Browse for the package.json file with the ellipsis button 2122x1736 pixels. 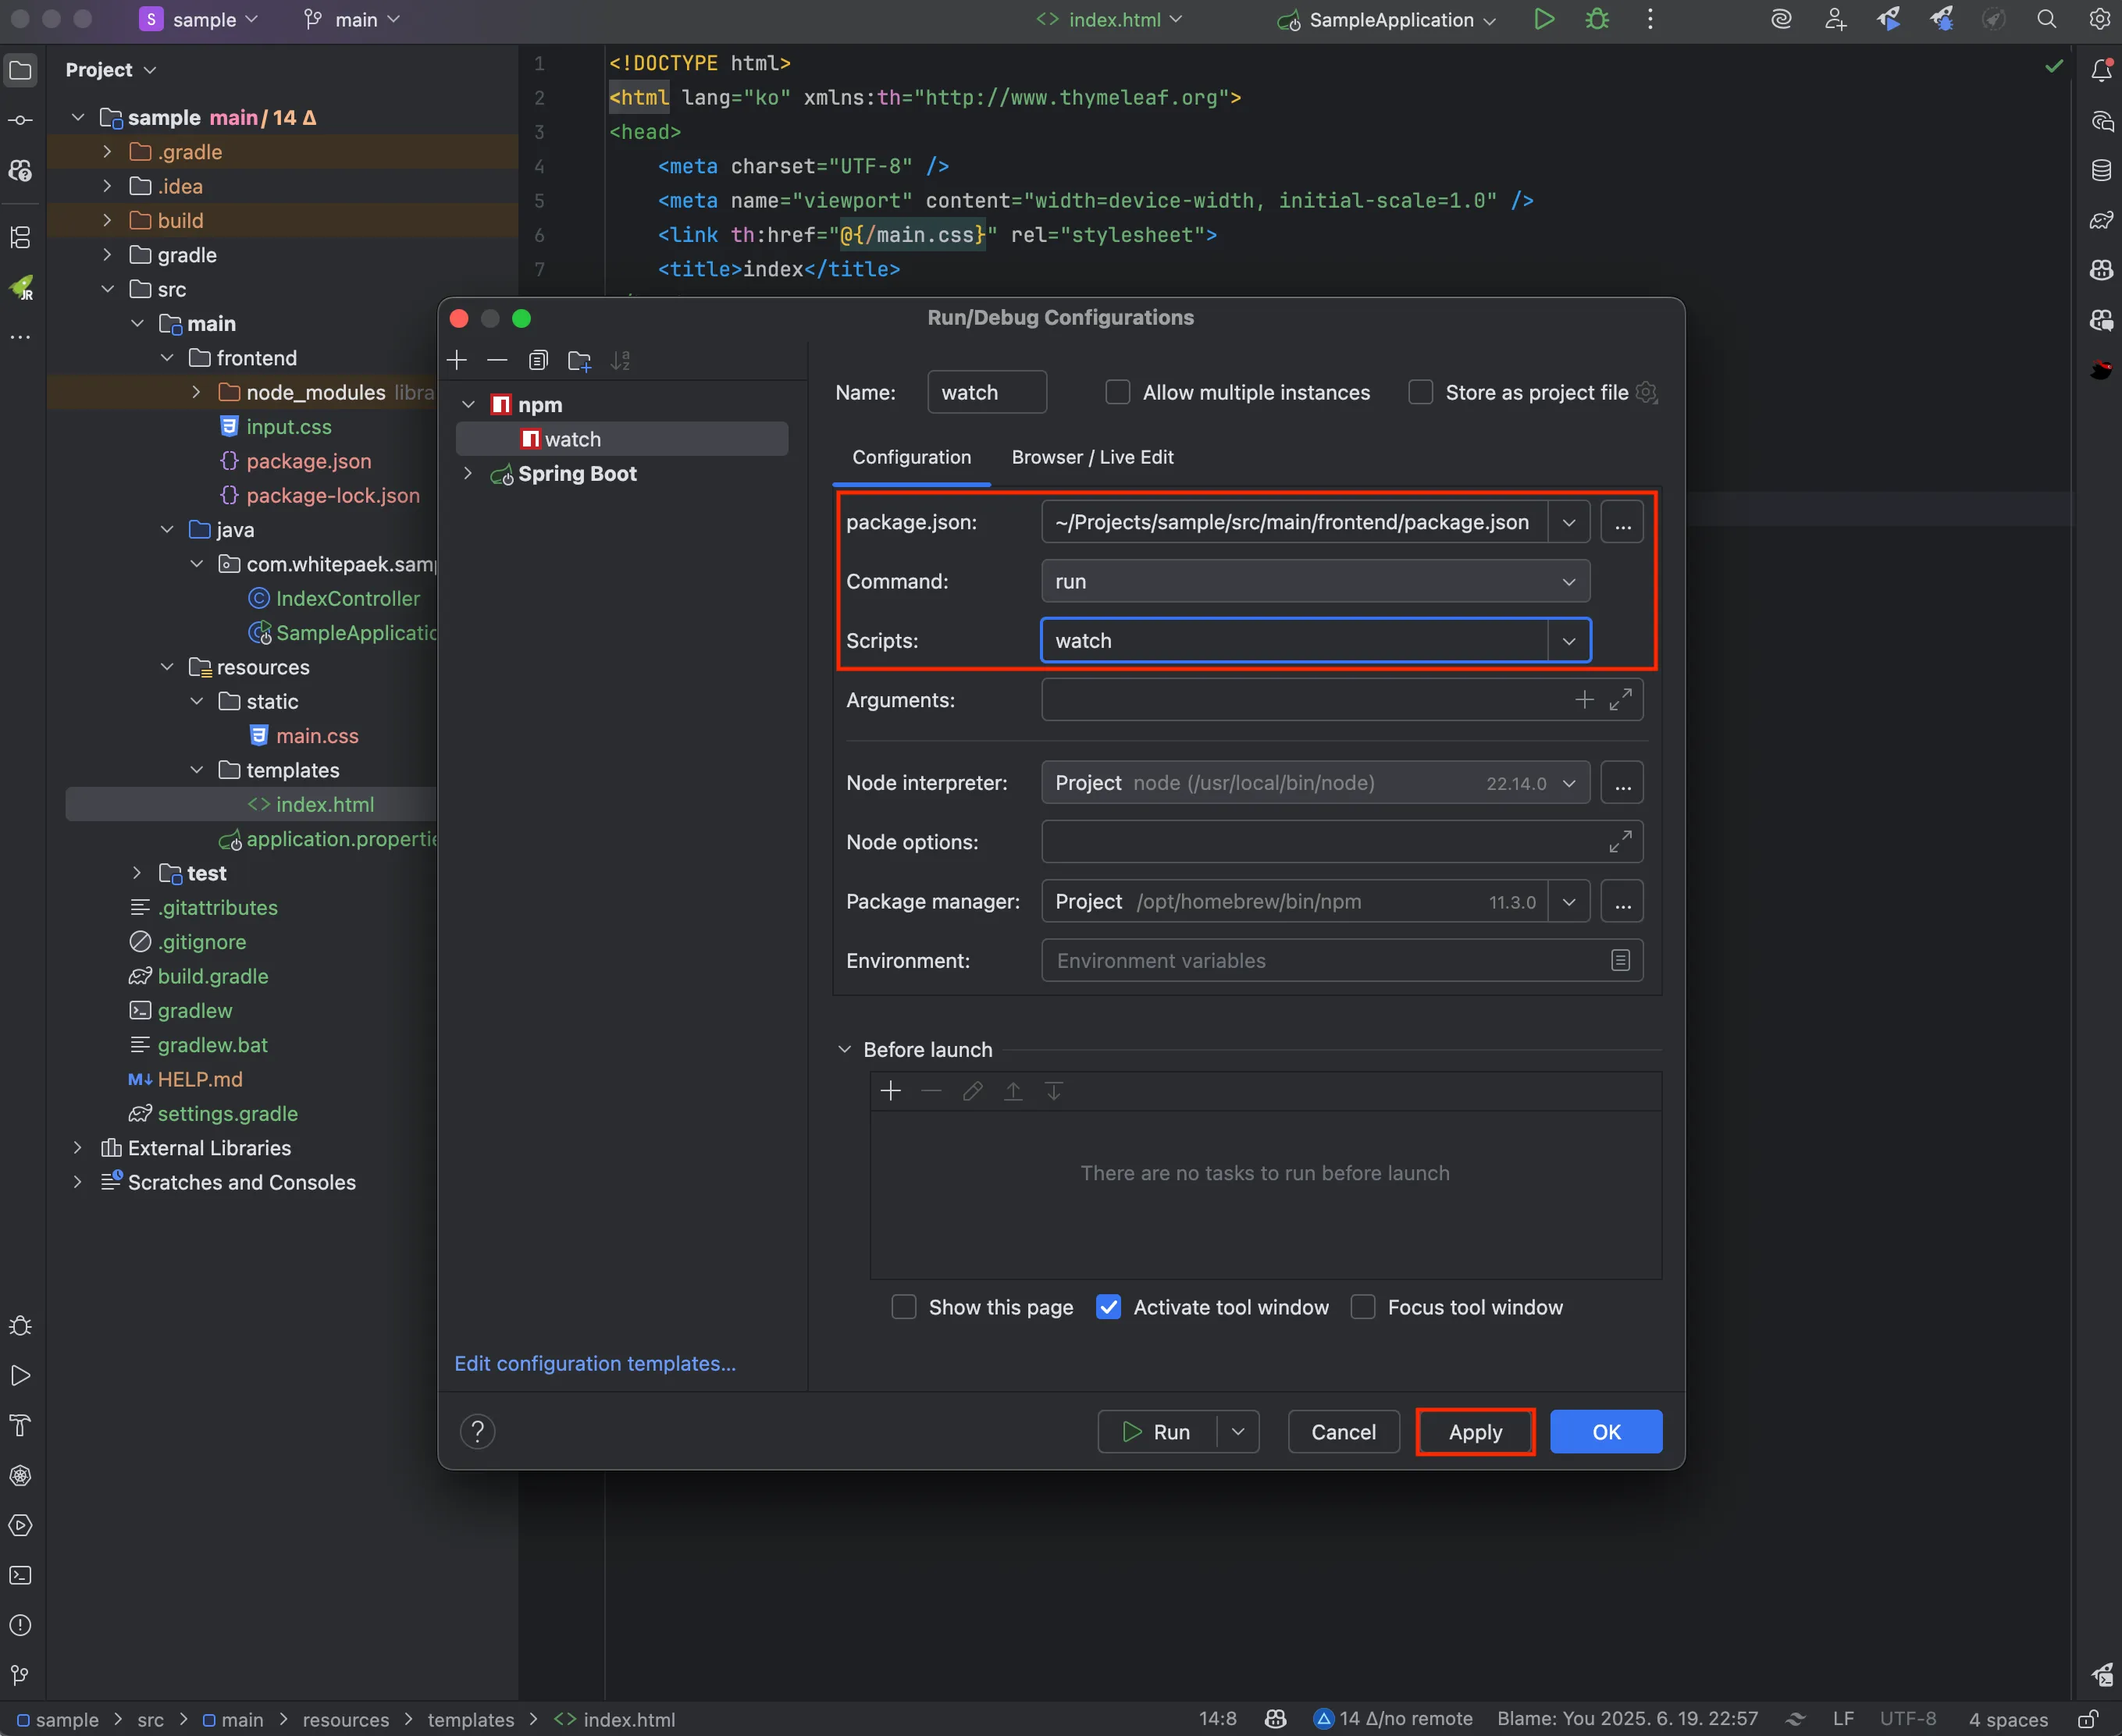tap(1622, 522)
